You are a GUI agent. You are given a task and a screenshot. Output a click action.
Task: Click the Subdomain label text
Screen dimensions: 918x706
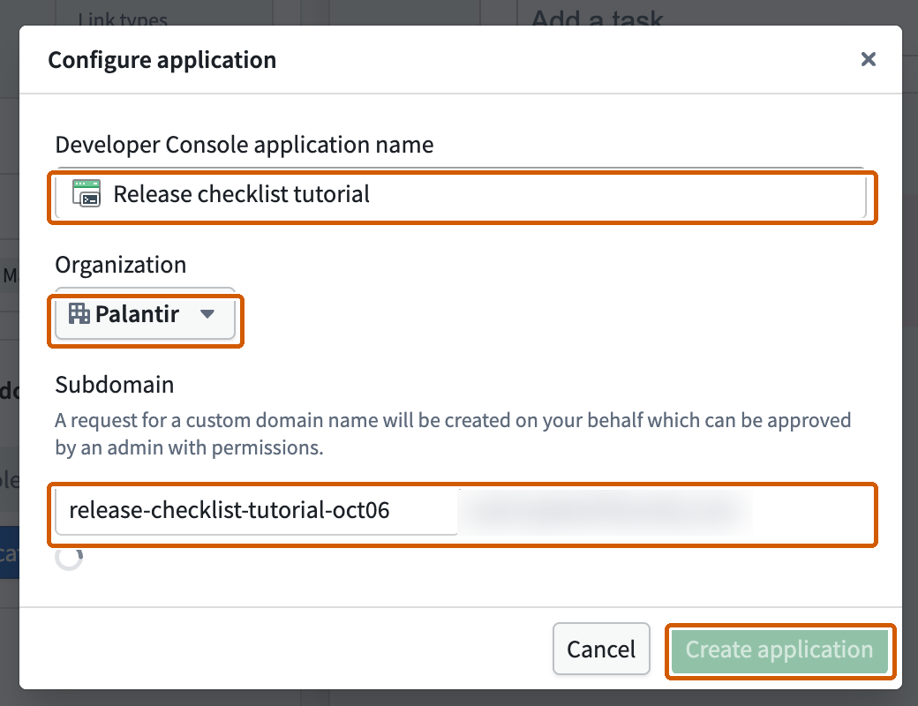[115, 385]
